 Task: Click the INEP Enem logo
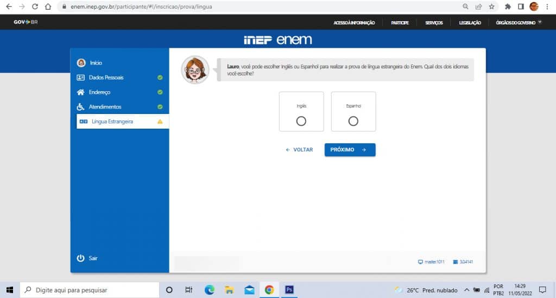tap(277, 40)
